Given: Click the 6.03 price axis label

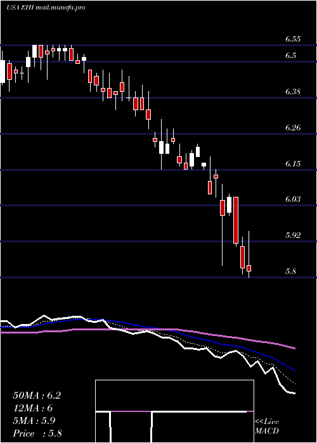Looking at the screenshot, I should point(292,199).
